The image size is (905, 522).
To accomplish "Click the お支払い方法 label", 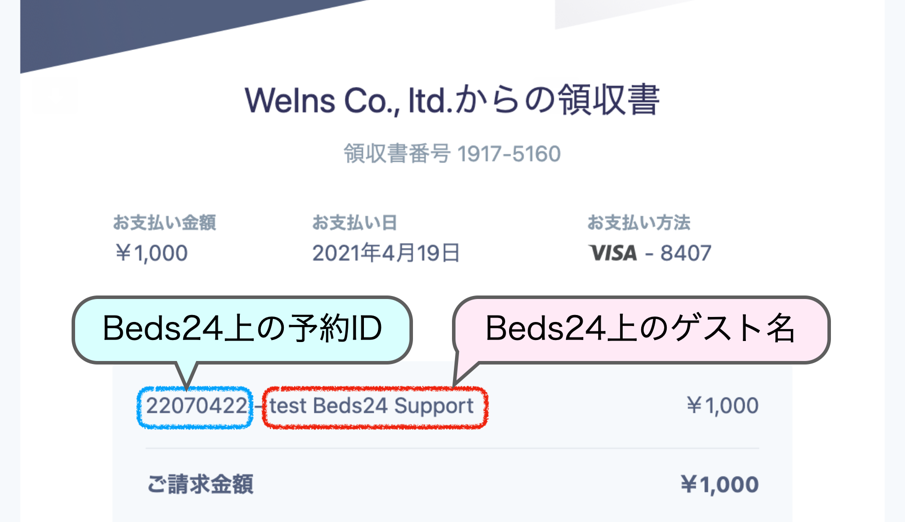I will pyautogui.click(x=639, y=222).
